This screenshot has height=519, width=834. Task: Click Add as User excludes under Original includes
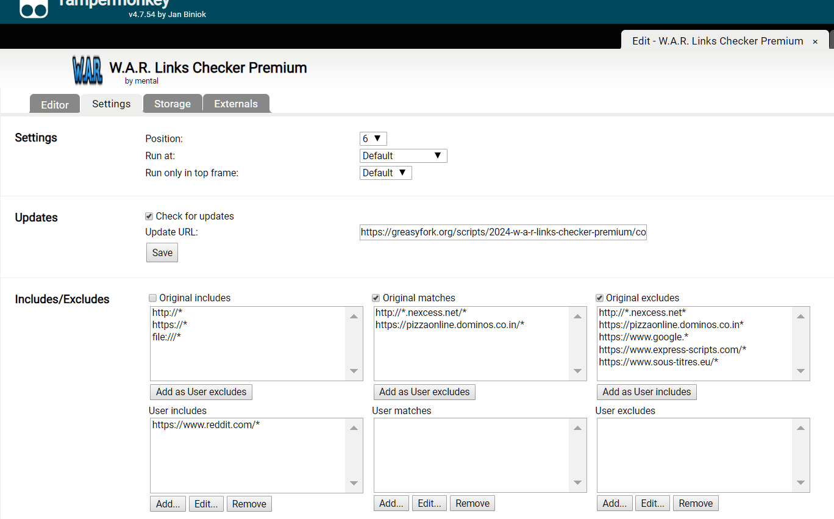201,392
